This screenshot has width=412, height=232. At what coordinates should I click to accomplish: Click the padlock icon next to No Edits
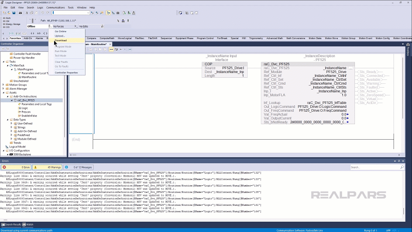tap(102, 26)
